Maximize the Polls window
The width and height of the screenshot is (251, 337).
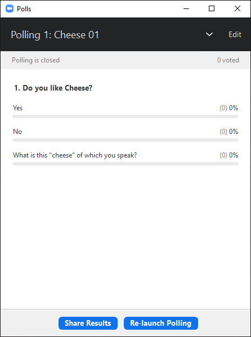pyautogui.click(x=212, y=8)
